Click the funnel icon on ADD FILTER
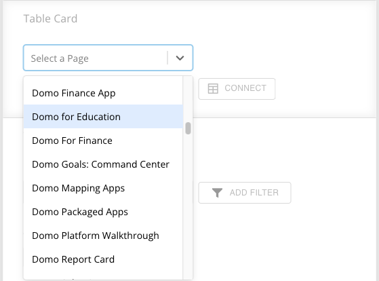The width and height of the screenshot is (379, 281). pos(217,193)
